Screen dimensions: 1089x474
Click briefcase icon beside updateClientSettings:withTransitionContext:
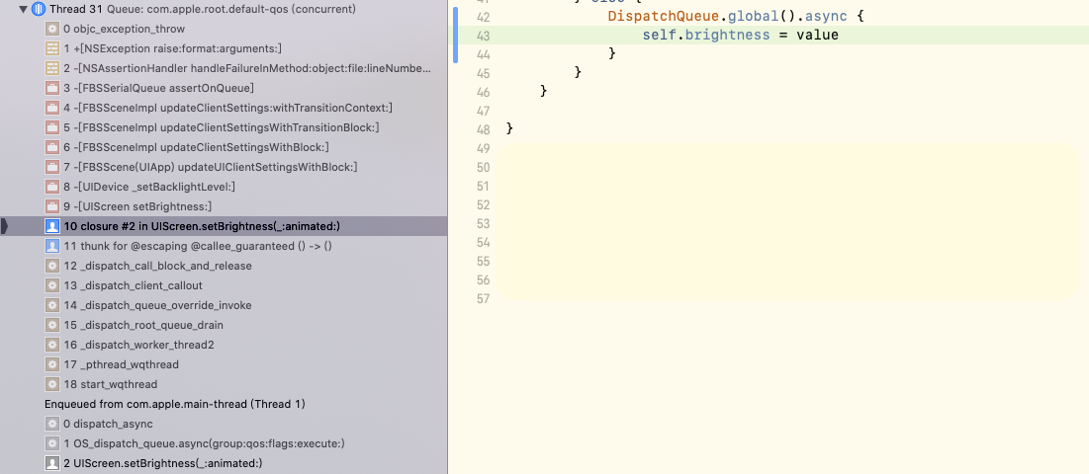point(52,108)
